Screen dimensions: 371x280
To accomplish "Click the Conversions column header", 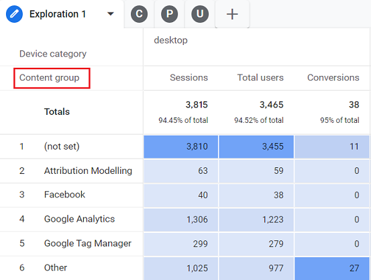I will point(333,78).
